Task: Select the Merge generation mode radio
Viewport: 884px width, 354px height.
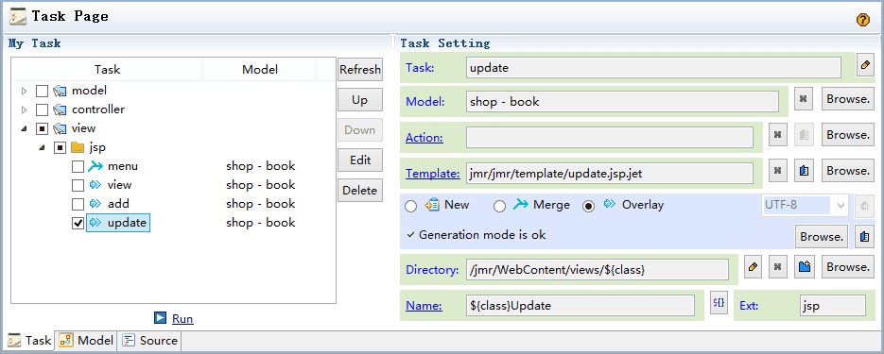Action: click(x=499, y=207)
